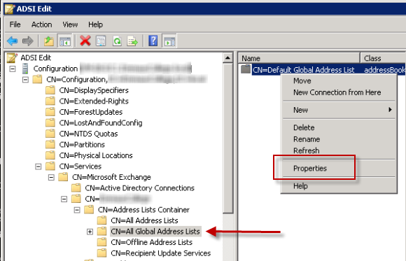Select the CN=Recipient Update Services label

tap(161, 253)
